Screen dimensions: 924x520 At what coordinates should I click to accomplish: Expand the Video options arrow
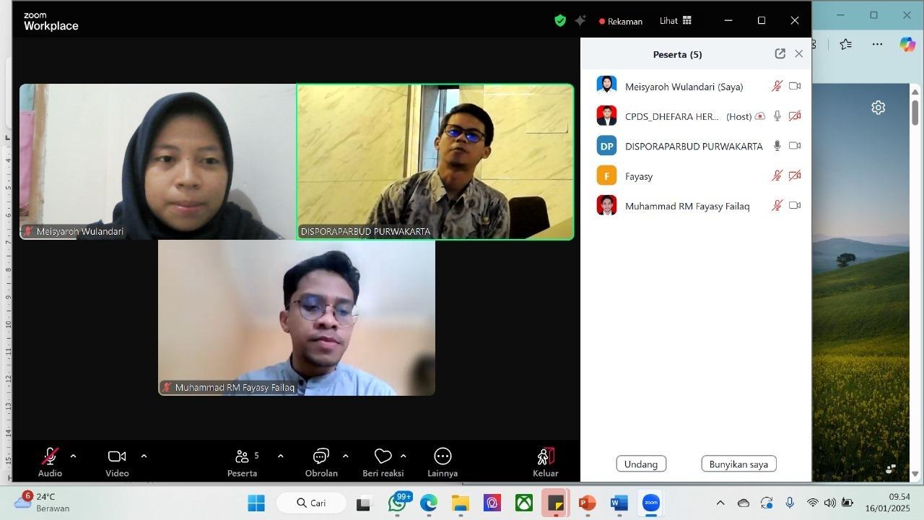144,456
